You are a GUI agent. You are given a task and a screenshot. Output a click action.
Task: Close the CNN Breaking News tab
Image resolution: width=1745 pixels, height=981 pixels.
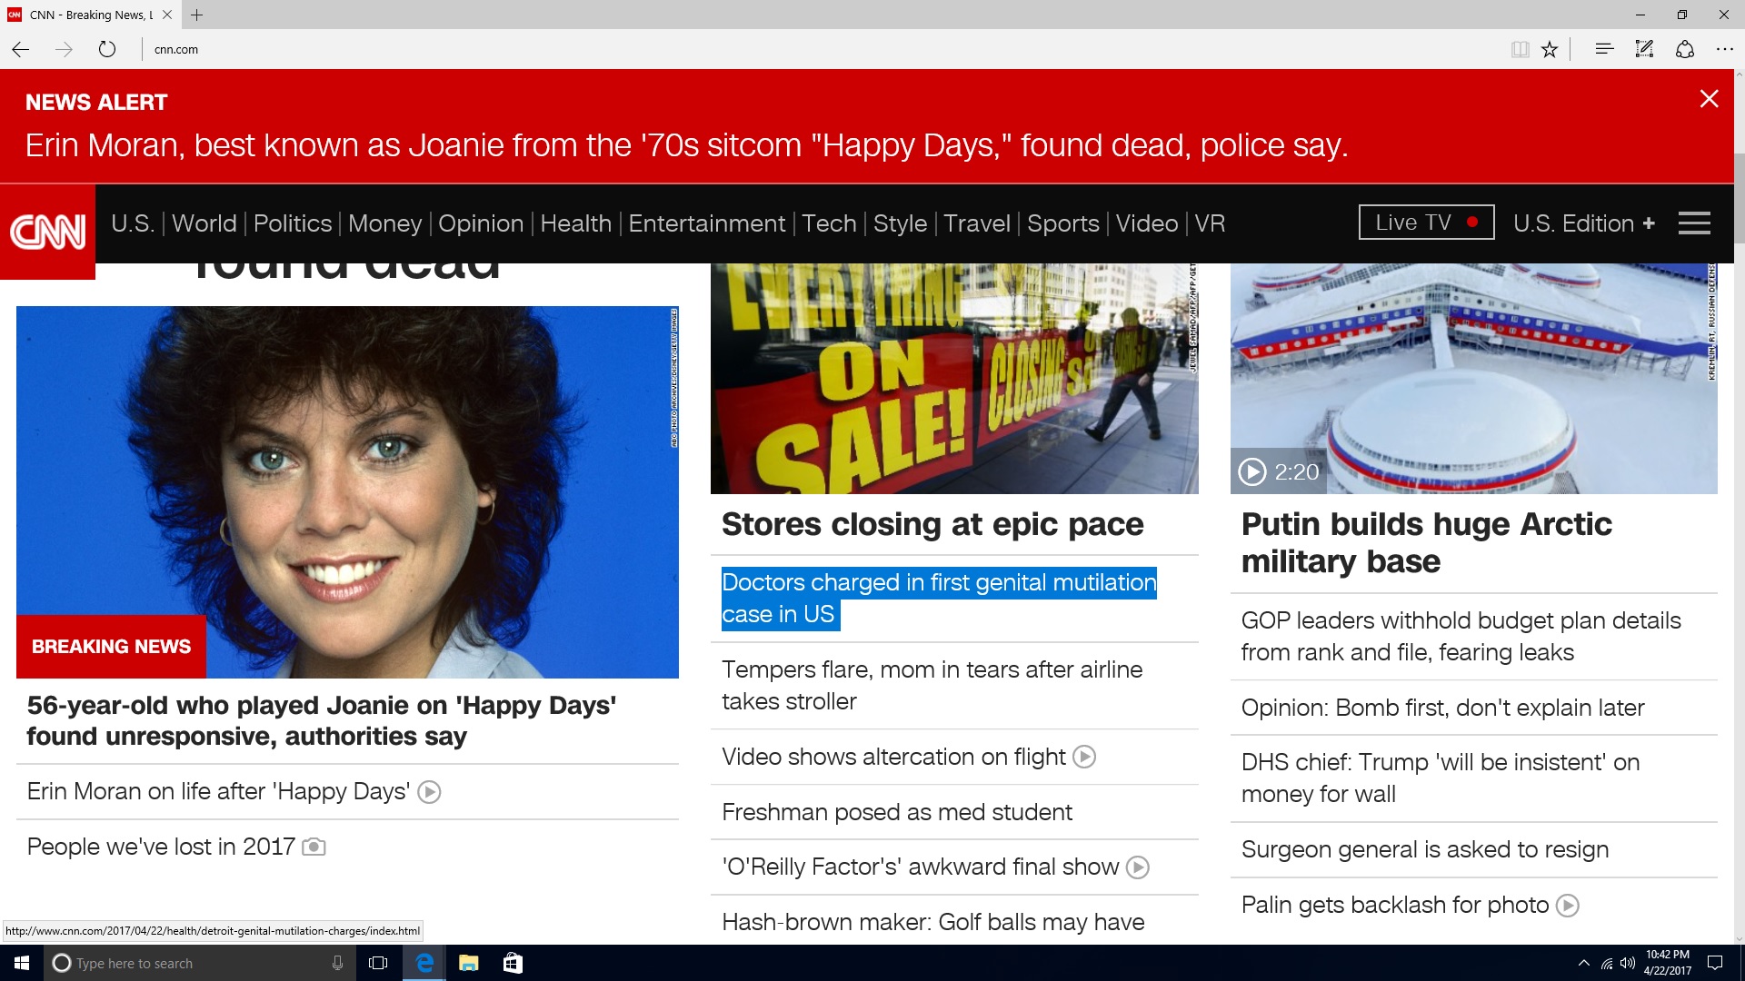click(x=167, y=15)
